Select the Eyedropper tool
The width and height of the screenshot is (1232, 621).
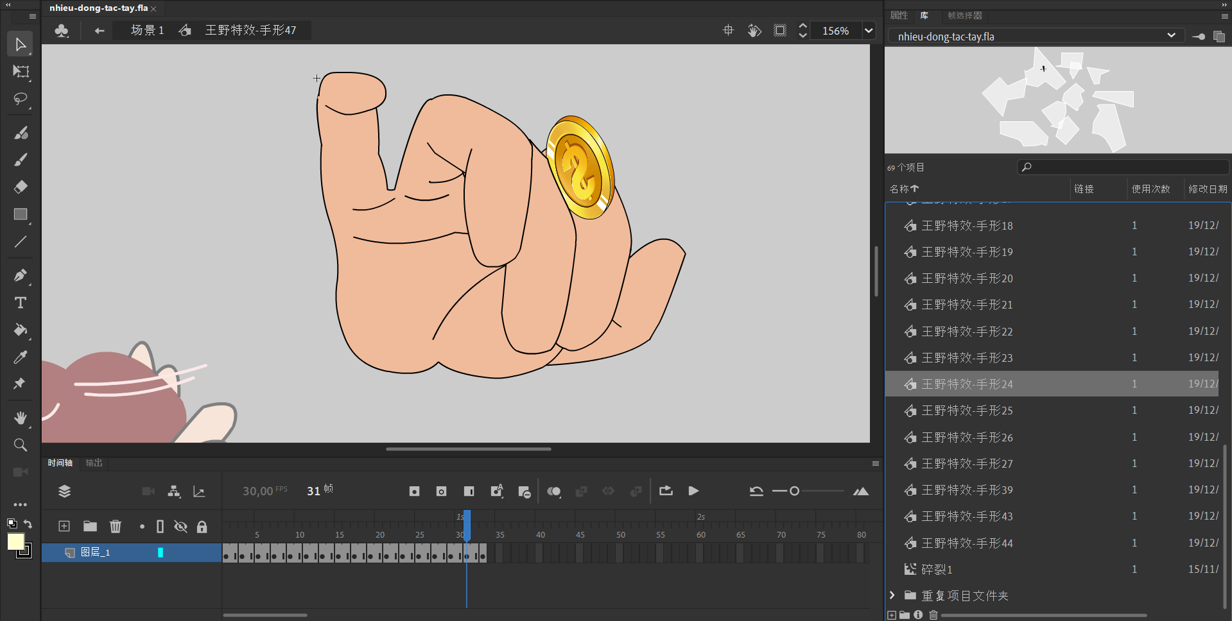pyautogui.click(x=21, y=357)
